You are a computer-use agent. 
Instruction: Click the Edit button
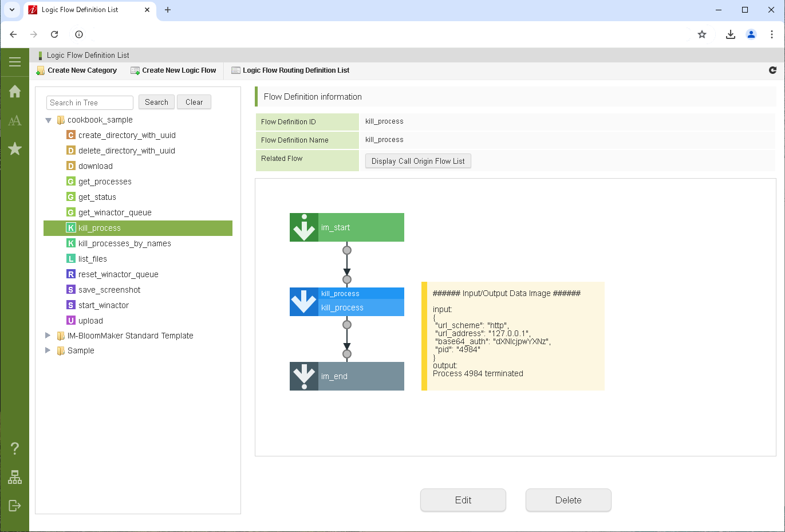click(x=463, y=500)
